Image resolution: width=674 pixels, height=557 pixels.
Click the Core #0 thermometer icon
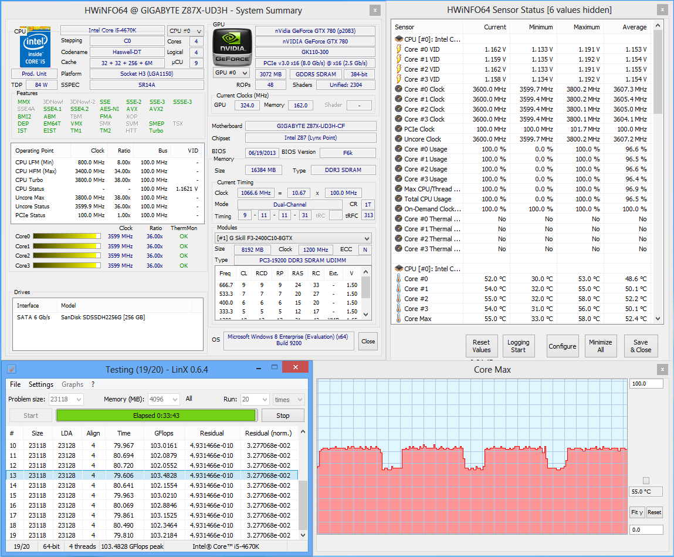pos(398,278)
